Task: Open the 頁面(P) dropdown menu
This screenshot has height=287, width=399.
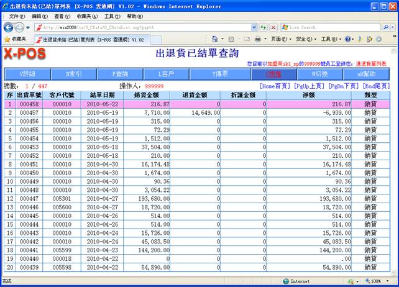Action: [x=280, y=39]
